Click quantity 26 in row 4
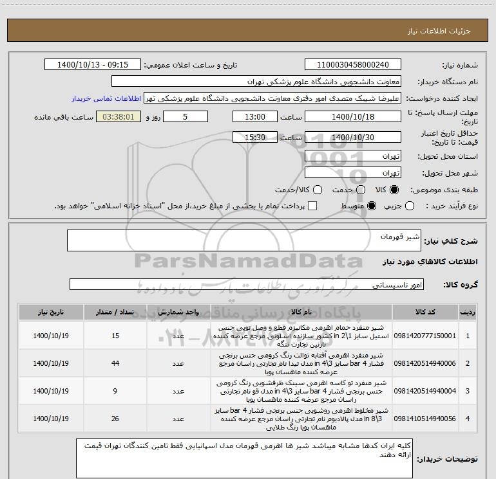 (x=115, y=419)
